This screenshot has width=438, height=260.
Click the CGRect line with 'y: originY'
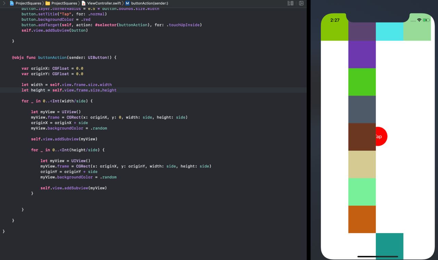[x=126, y=166]
